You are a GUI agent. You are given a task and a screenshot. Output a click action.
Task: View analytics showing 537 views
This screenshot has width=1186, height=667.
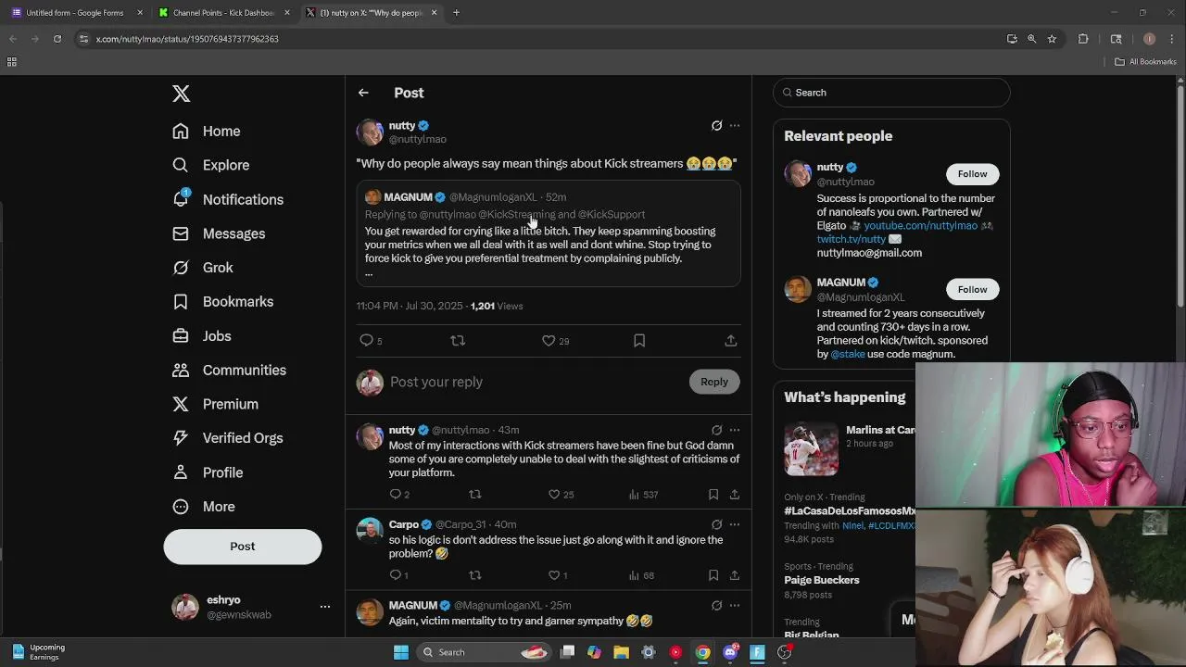tap(643, 495)
